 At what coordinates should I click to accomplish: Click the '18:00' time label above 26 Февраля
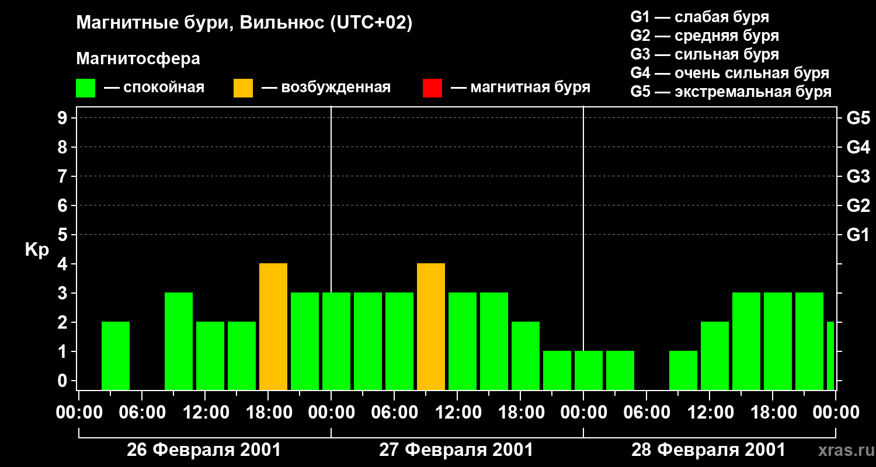pos(269,412)
